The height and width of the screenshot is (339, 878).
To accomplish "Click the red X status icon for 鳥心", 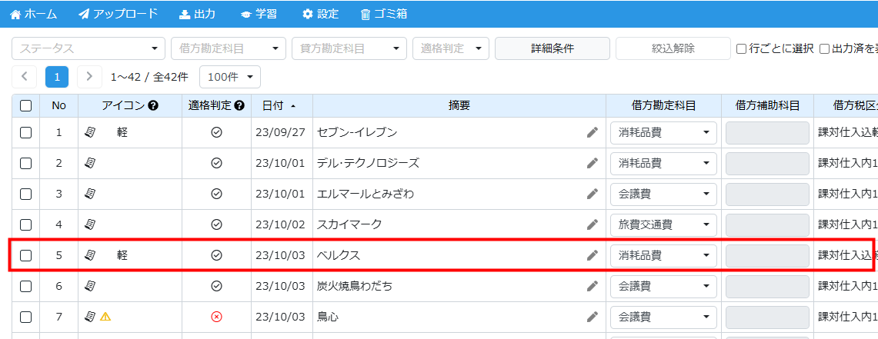I will (x=216, y=317).
